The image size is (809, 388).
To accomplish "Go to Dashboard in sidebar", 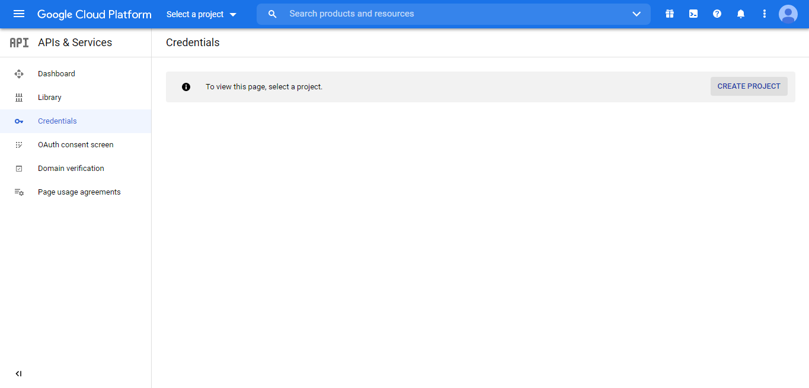I will (x=56, y=74).
